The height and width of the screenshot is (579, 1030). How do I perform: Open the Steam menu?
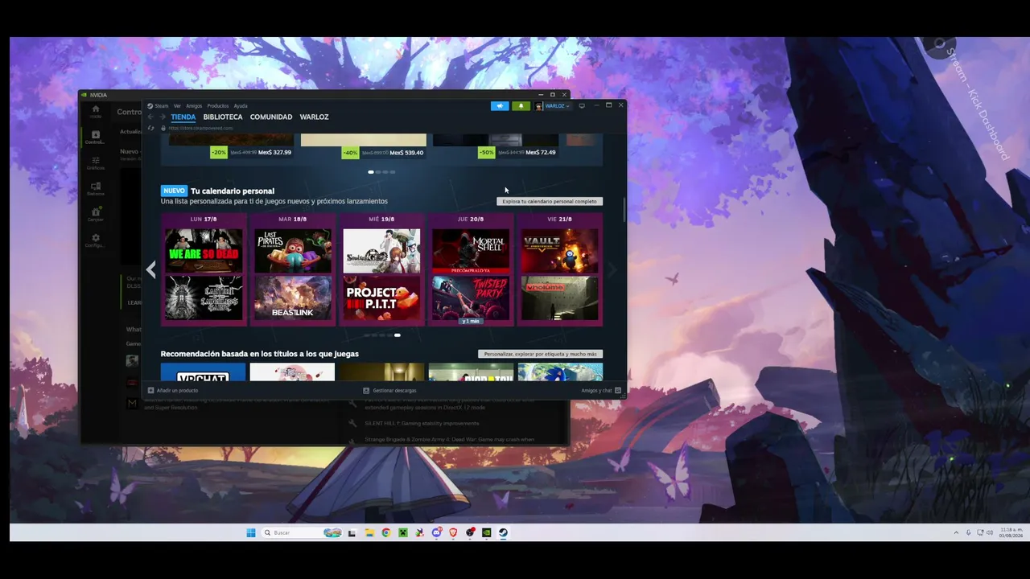click(159, 106)
